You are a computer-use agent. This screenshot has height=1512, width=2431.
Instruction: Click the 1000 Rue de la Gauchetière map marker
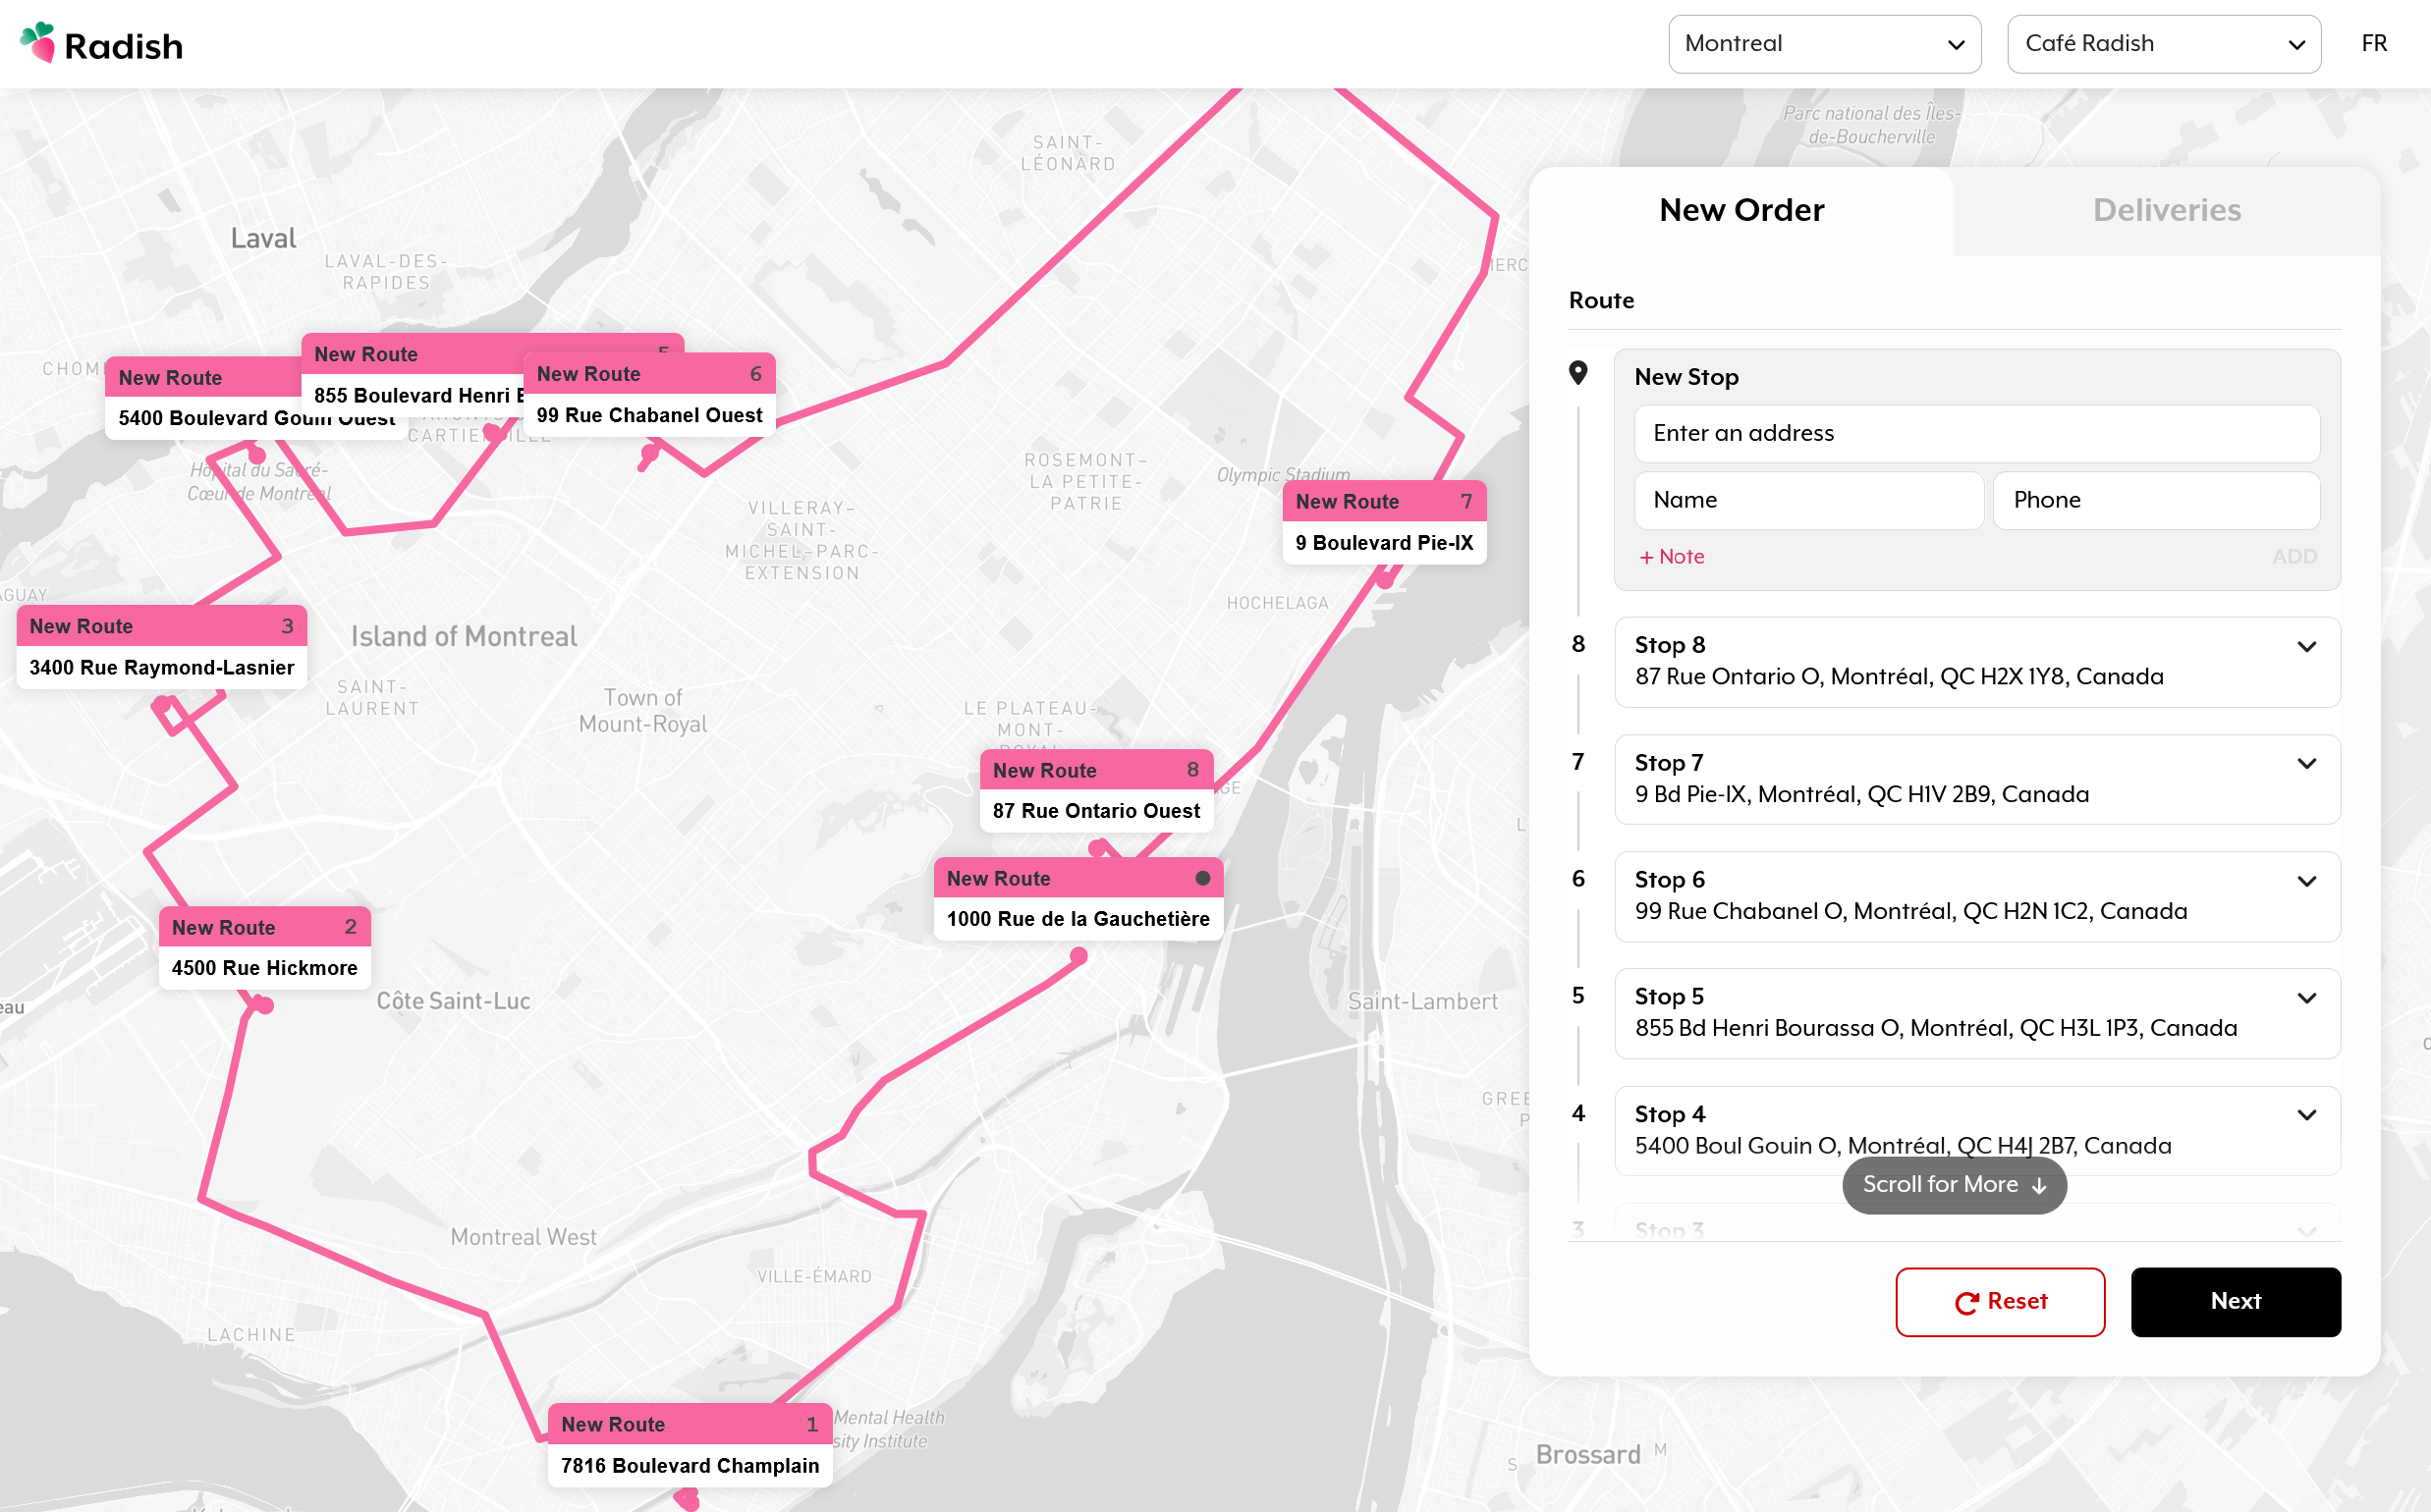(x=1077, y=898)
